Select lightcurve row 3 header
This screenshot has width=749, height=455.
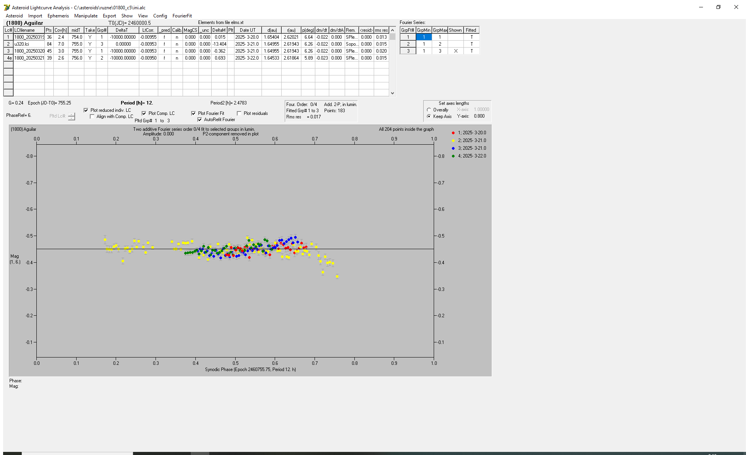pyautogui.click(x=9, y=51)
